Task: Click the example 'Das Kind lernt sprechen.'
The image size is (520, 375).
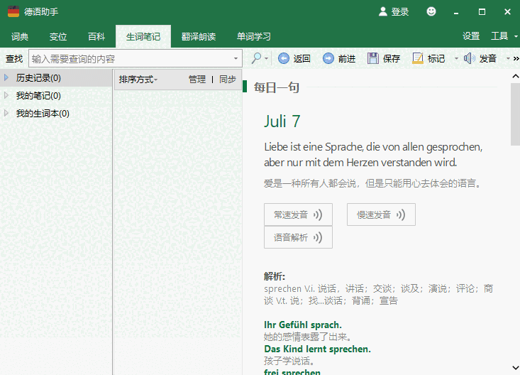Action: pyautogui.click(x=317, y=349)
